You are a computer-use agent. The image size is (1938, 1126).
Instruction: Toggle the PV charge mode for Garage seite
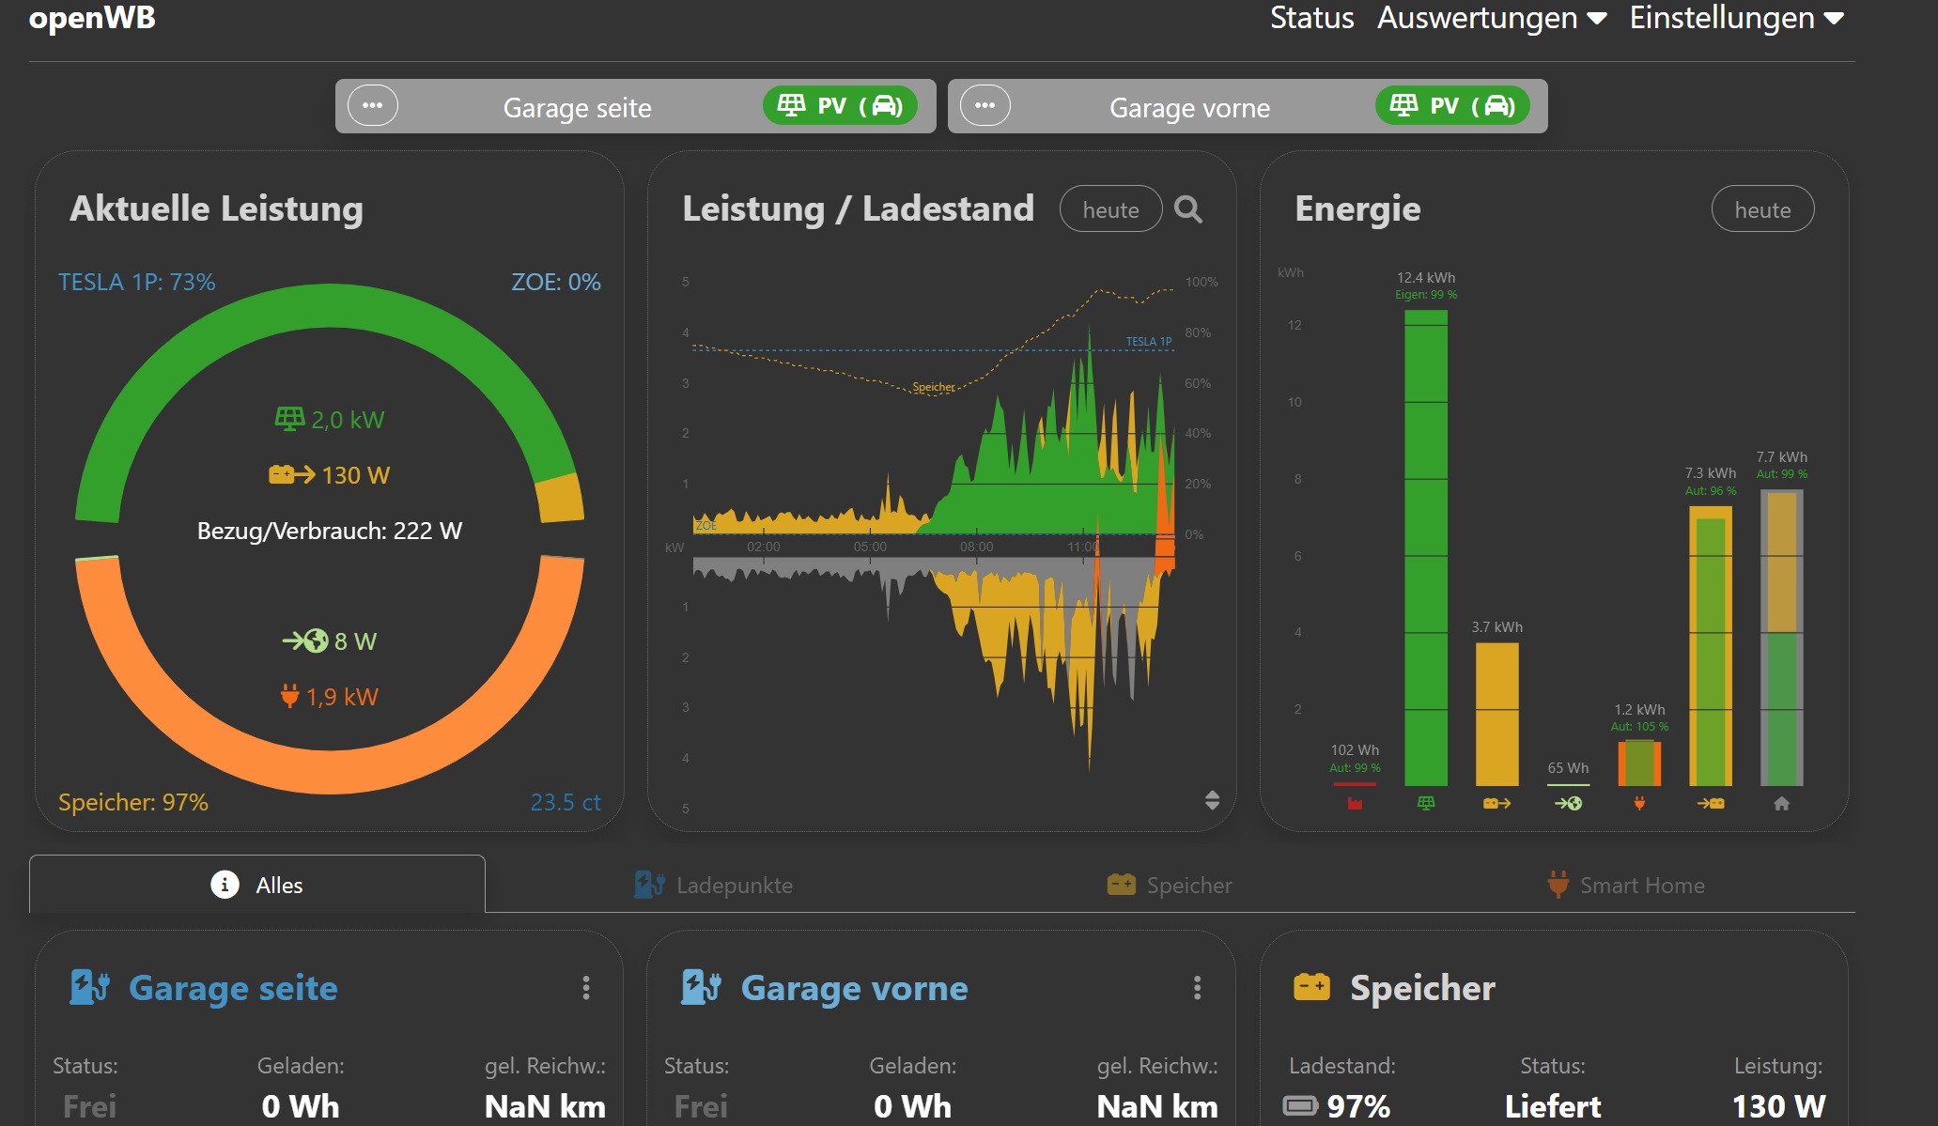point(840,106)
